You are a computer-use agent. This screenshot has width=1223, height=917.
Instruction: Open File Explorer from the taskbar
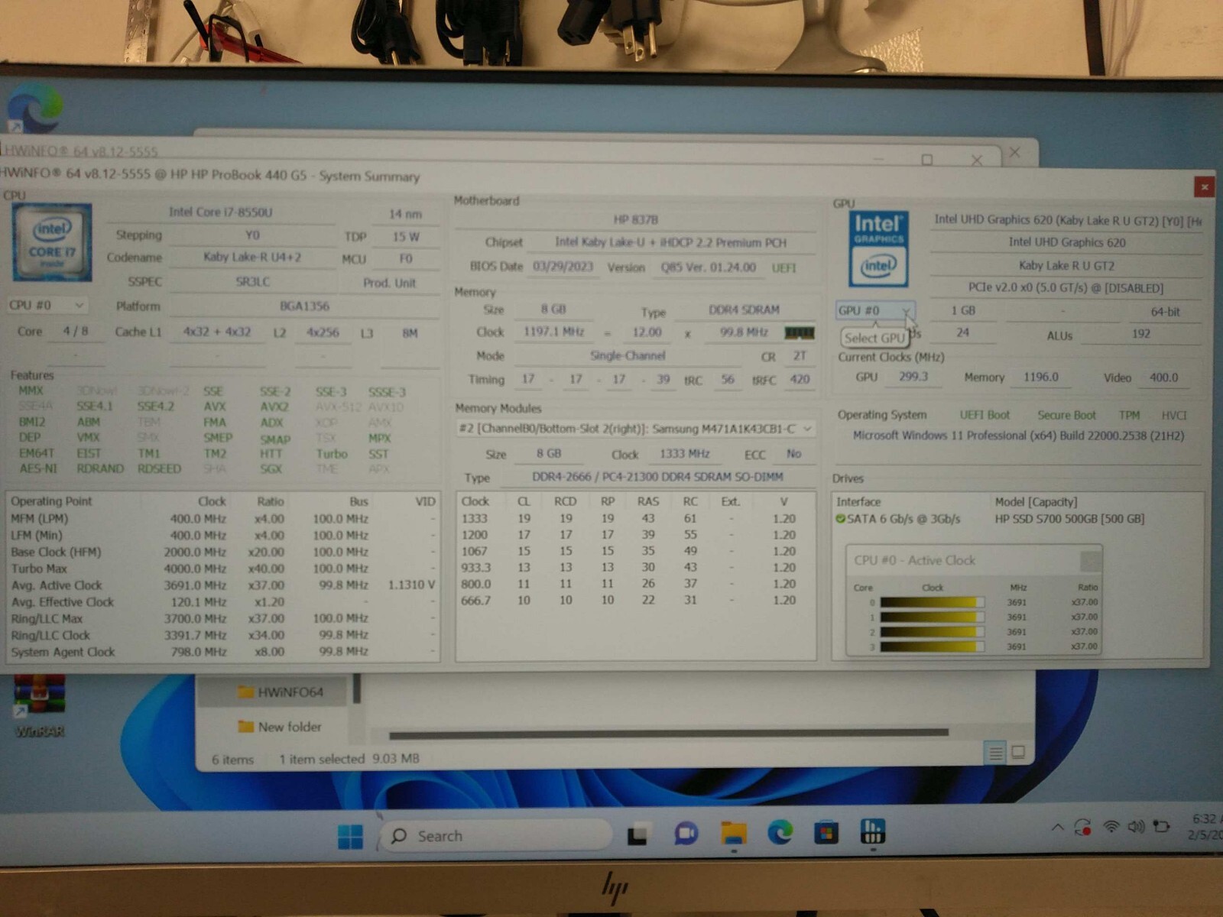734,833
